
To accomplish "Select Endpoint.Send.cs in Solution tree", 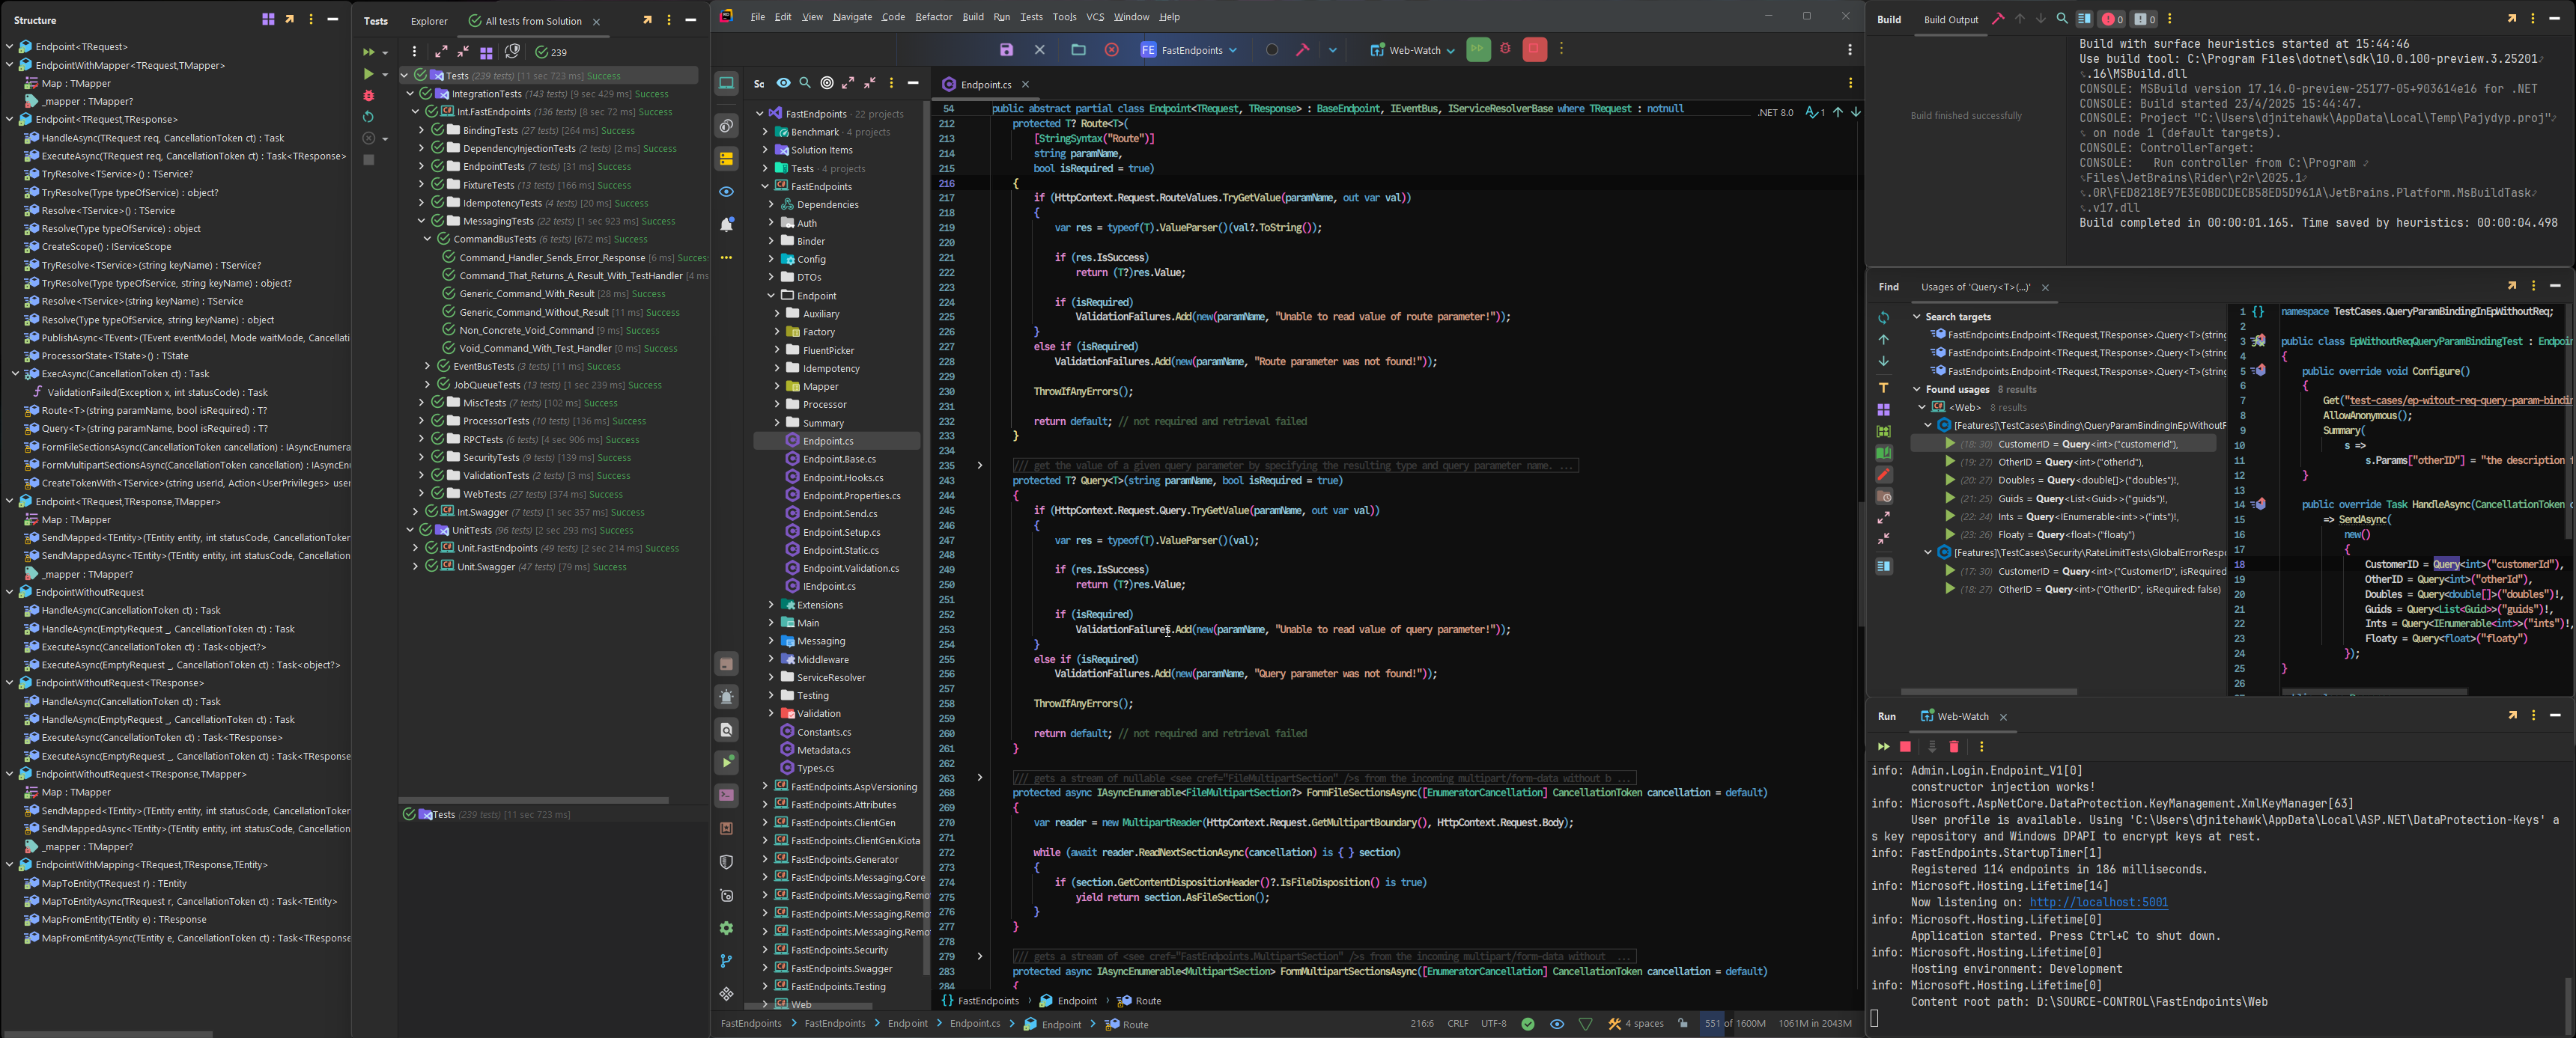I will tap(839, 513).
